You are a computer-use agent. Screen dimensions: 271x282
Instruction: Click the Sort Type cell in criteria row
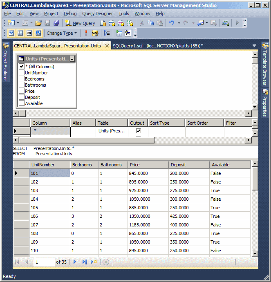pos(167,131)
